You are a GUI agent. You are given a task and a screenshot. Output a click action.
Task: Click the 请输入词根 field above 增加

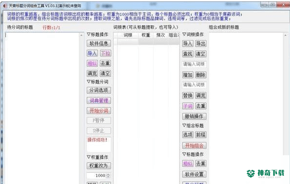coord(194,64)
